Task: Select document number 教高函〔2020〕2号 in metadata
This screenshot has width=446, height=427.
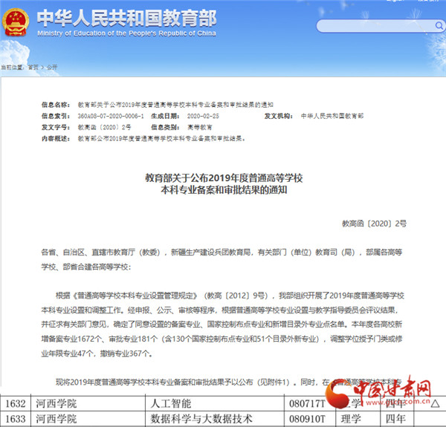Action: point(104,127)
